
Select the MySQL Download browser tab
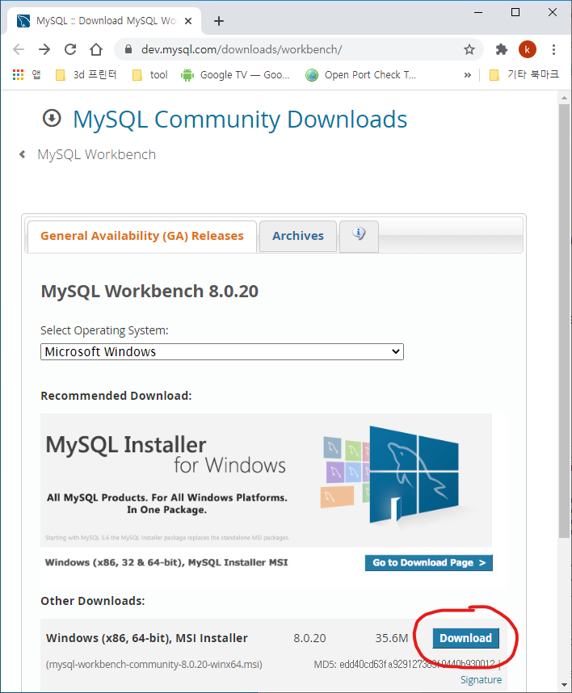[x=104, y=21]
